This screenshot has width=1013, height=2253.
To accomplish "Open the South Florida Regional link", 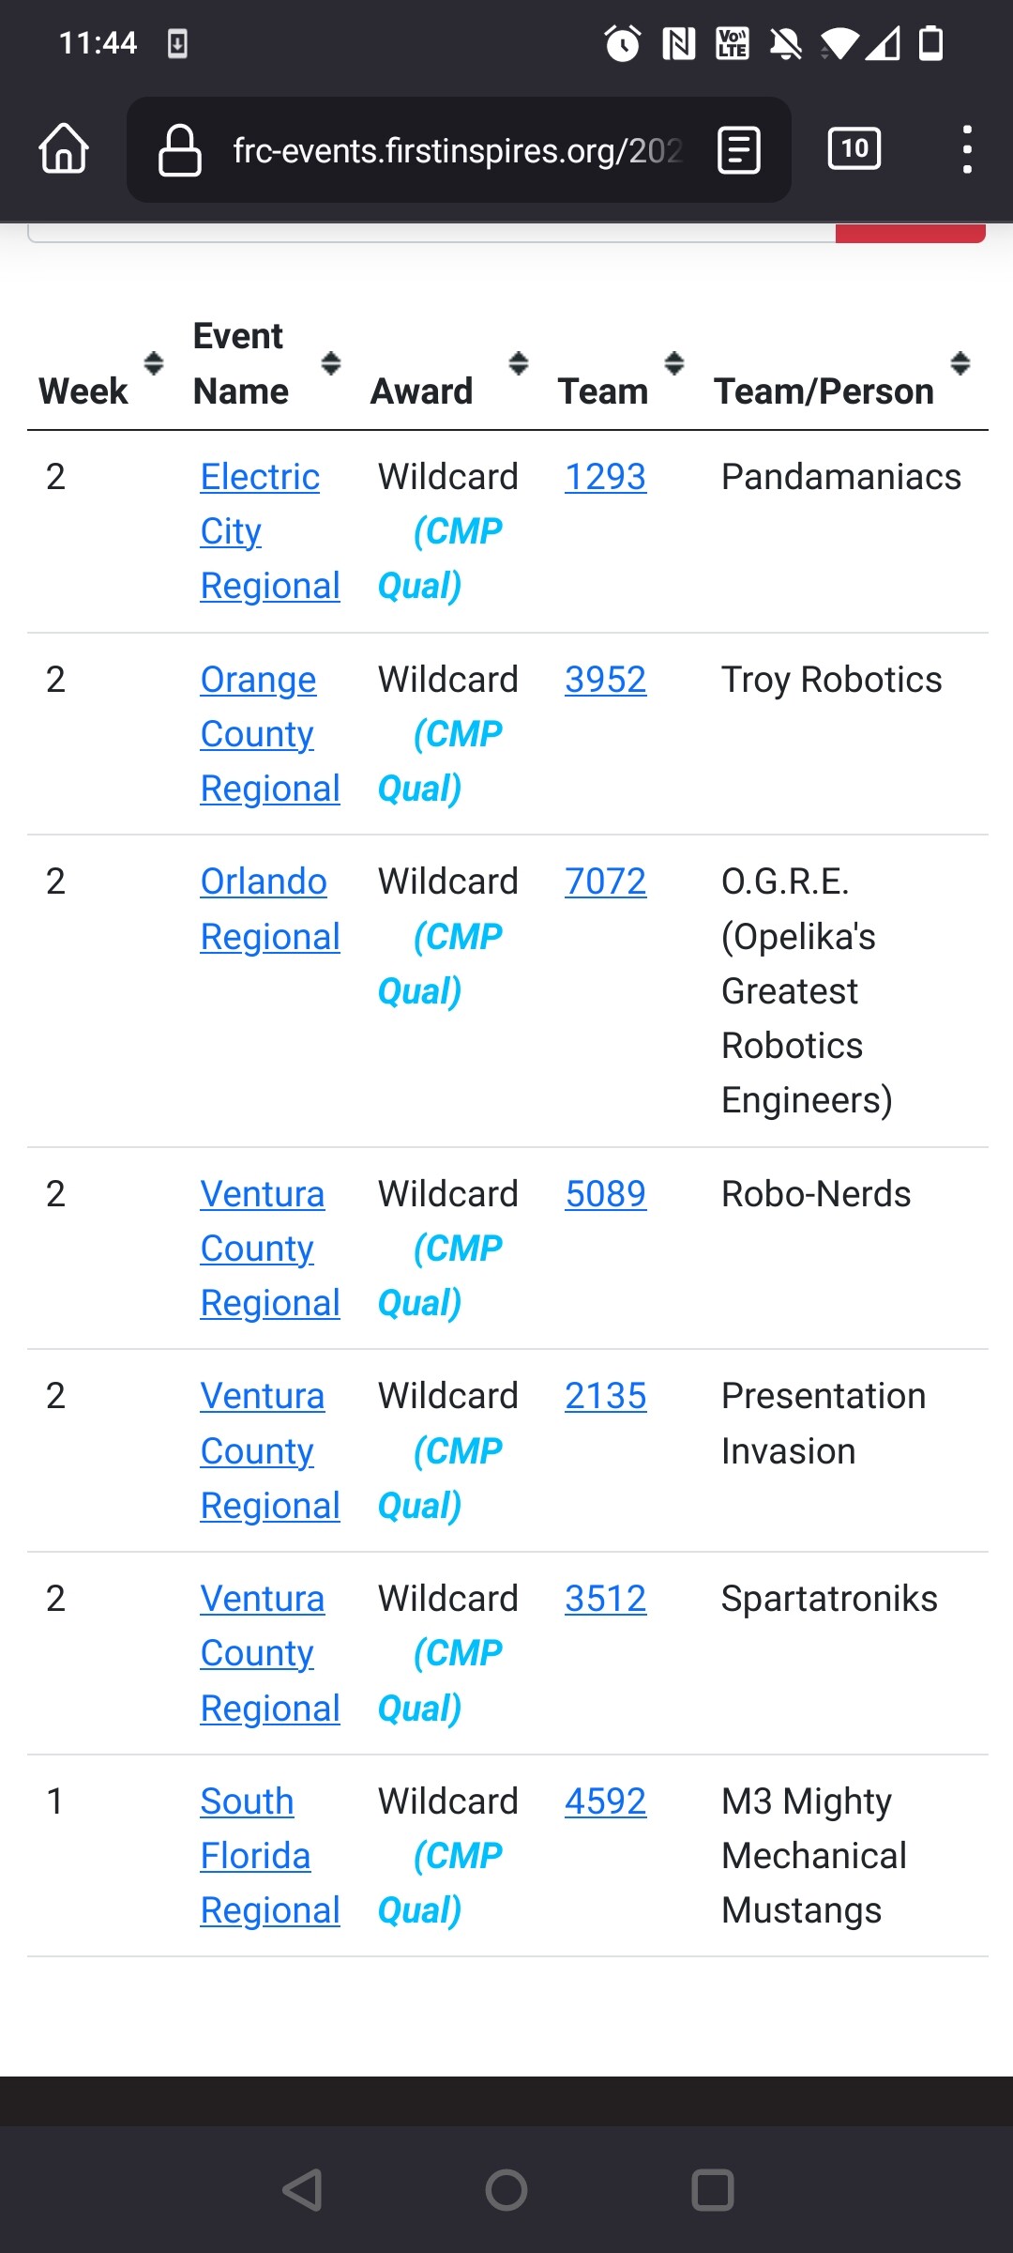I will [x=270, y=1856].
